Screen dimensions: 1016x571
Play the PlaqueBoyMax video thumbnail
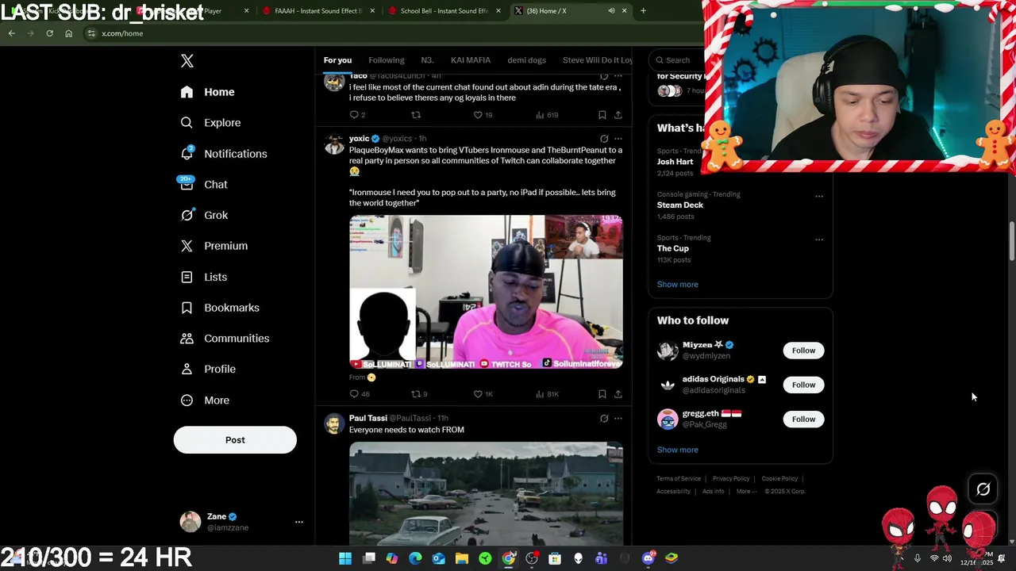486,292
